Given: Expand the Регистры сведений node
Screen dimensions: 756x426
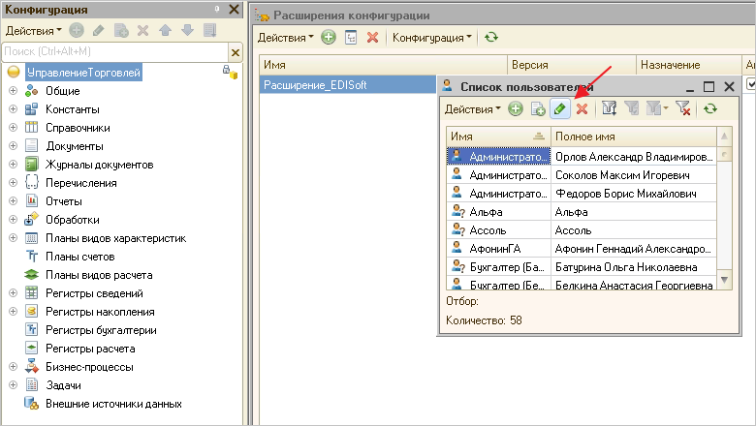Looking at the screenshot, I should [x=14, y=293].
